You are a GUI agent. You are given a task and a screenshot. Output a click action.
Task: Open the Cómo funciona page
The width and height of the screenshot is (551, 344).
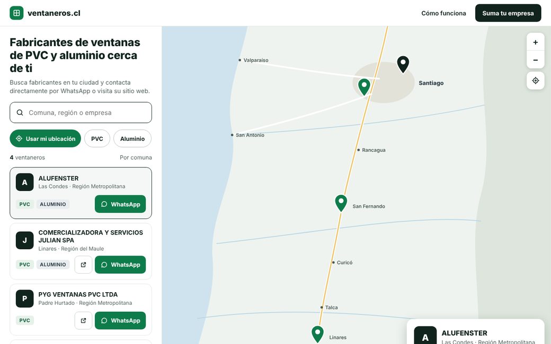pyautogui.click(x=443, y=13)
